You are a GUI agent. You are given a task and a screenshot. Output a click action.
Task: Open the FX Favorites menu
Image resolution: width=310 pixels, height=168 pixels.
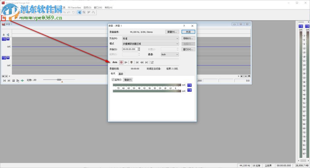tap(74, 7)
